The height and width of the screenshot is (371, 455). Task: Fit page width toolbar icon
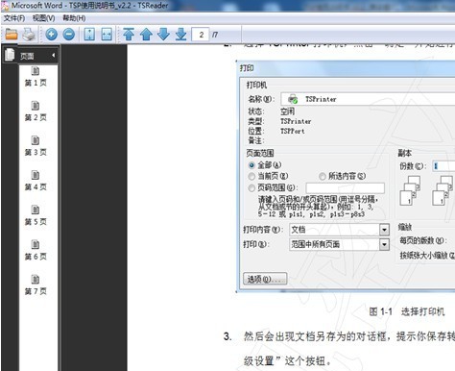pyautogui.click(x=107, y=34)
